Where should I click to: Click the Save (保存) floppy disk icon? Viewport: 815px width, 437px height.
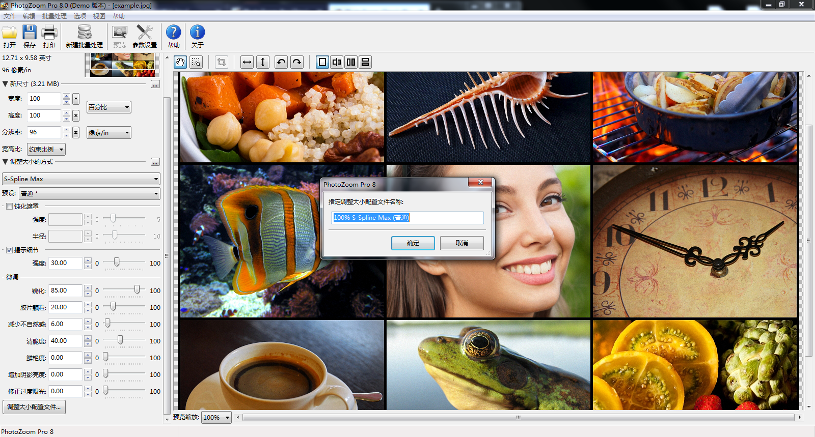coord(30,33)
